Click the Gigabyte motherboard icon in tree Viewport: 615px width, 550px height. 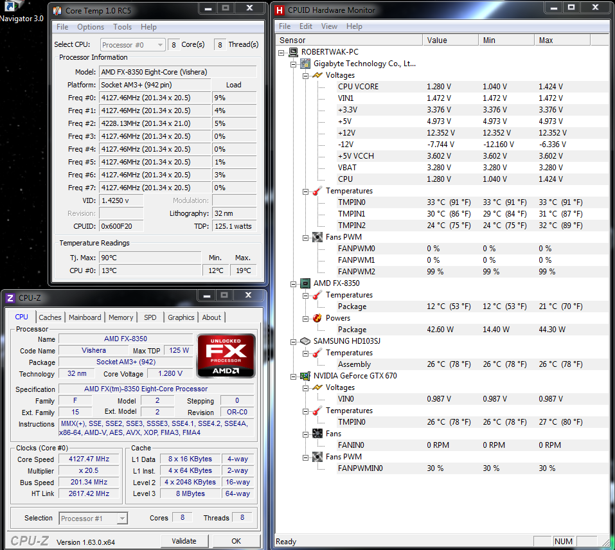point(305,64)
